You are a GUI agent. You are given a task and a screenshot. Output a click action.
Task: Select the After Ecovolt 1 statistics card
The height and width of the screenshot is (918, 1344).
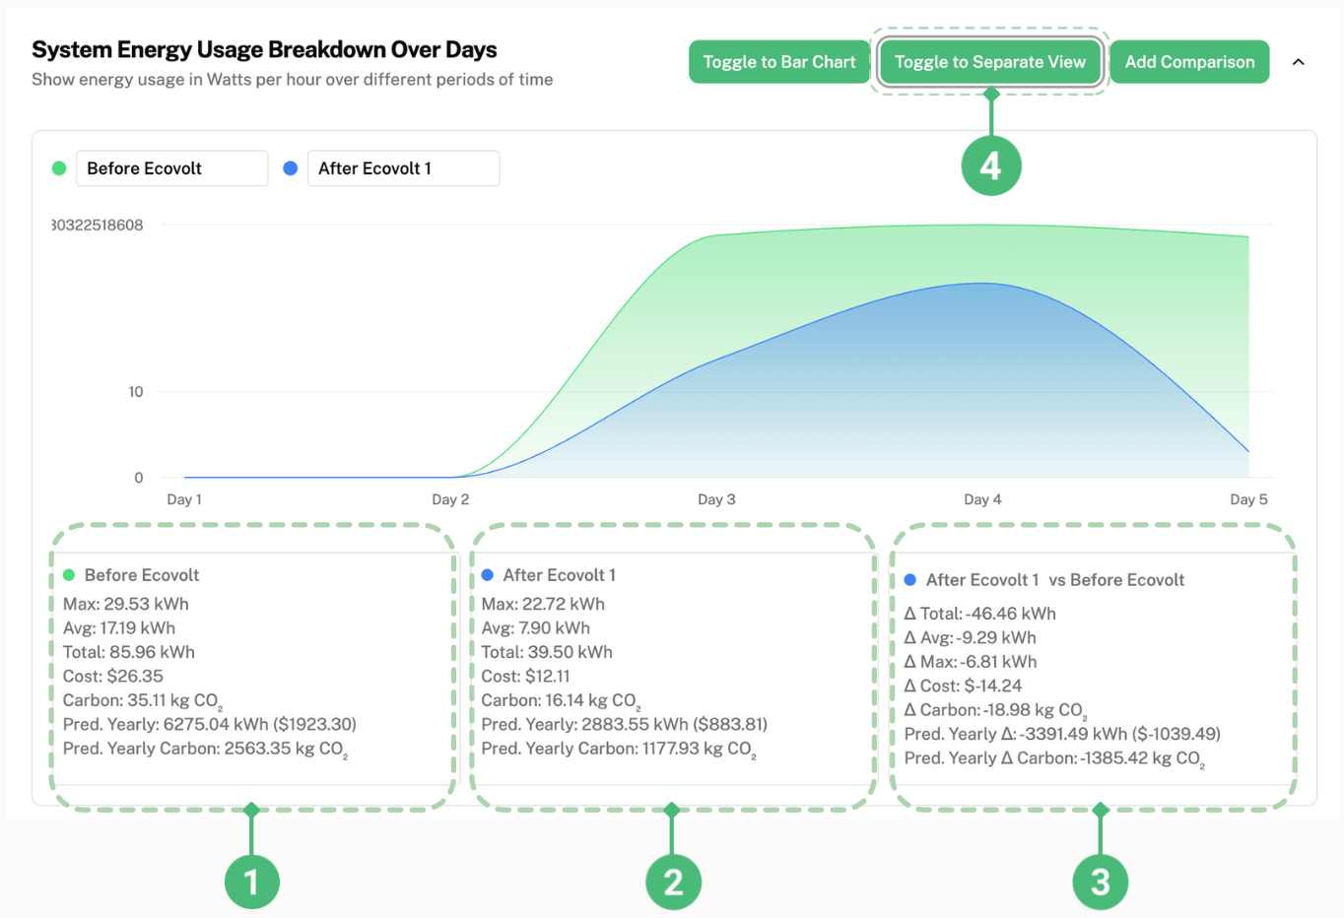[x=673, y=670]
